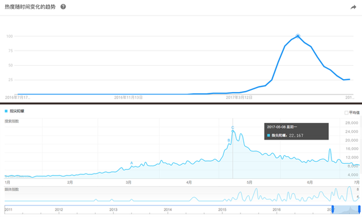Screen dimensions: 362x217
Task: Click year 2014 on the bottom timeline
Action: tap(168, 210)
